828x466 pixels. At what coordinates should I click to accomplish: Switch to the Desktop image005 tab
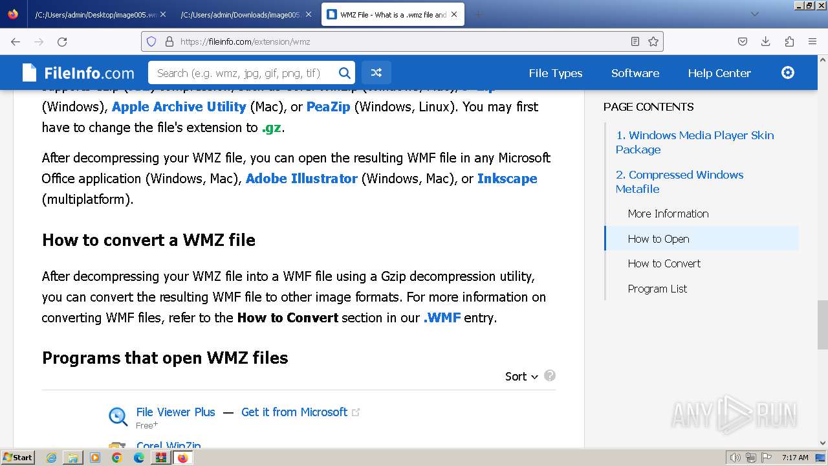(95, 14)
